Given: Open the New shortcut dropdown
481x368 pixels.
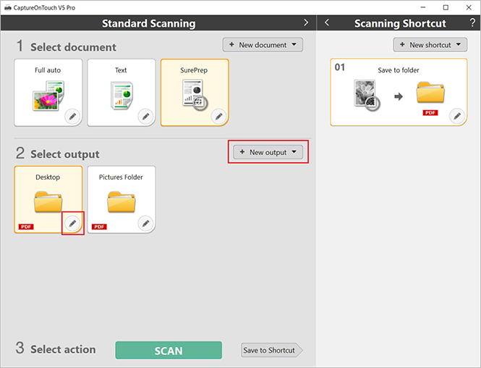Looking at the screenshot, I should click(x=430, y=45).
